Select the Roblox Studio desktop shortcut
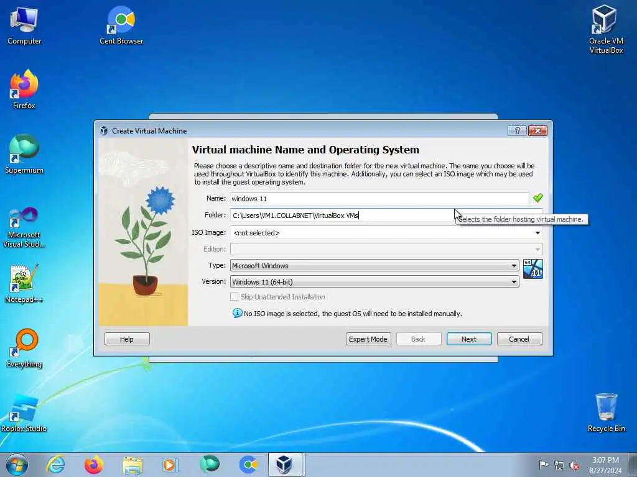Image resolution: width=637 pixels, height=477 pixels. (24, 413)
